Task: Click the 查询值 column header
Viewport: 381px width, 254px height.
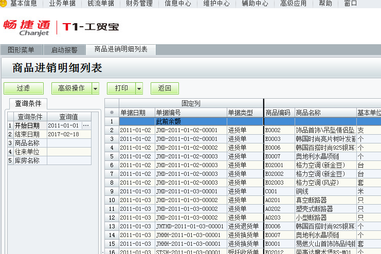Action: (69, 117)
